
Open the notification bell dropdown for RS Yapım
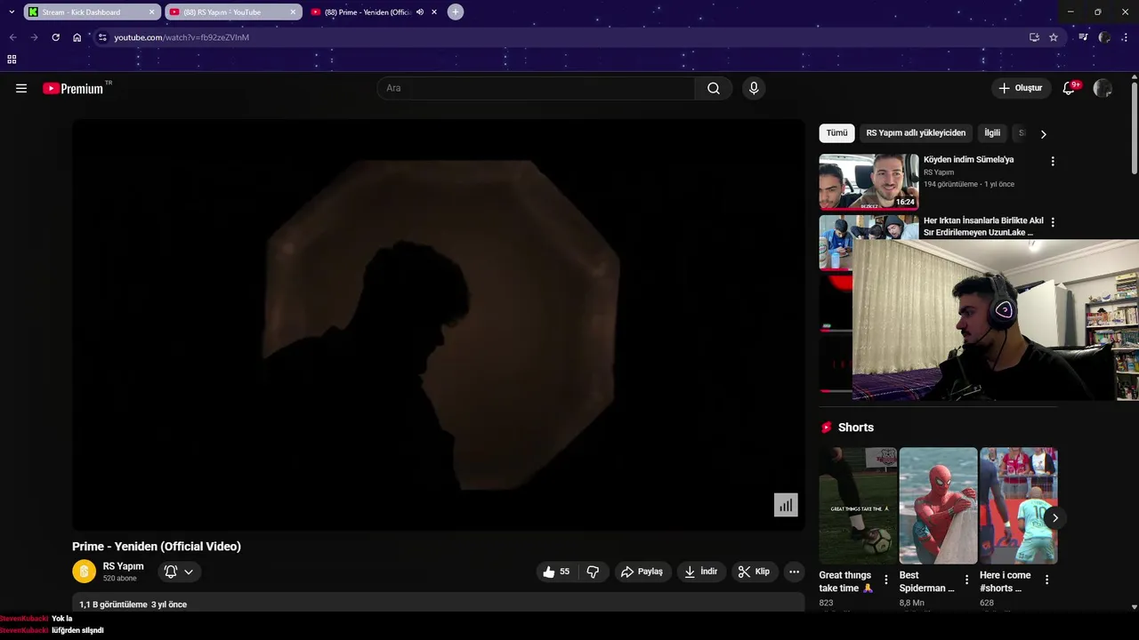tap(180, 572)
